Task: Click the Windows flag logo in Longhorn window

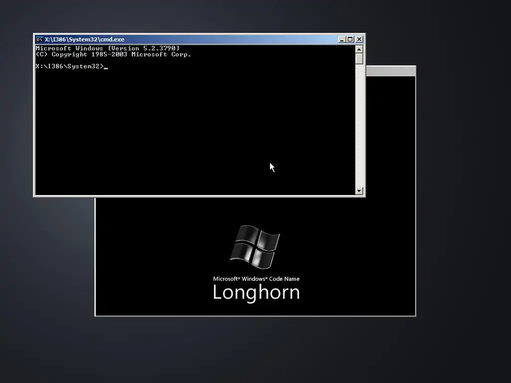Action: pyautogui.click(x=255, y=247)
